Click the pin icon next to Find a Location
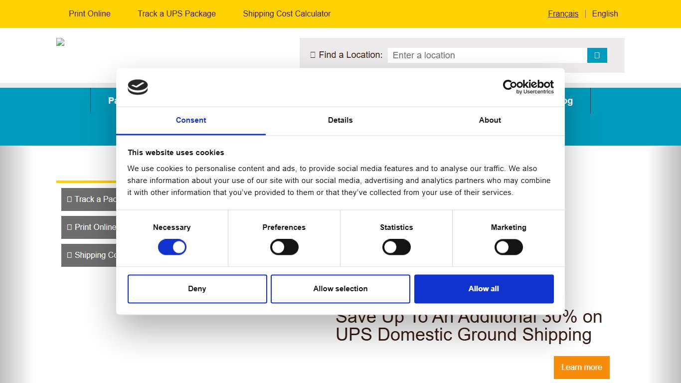Image resolution: width=681 pixels, height=383 pixels. coord(313,55)
